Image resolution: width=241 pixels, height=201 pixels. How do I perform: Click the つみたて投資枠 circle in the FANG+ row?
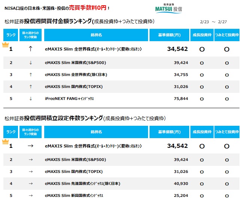click(x=227, y=99)
